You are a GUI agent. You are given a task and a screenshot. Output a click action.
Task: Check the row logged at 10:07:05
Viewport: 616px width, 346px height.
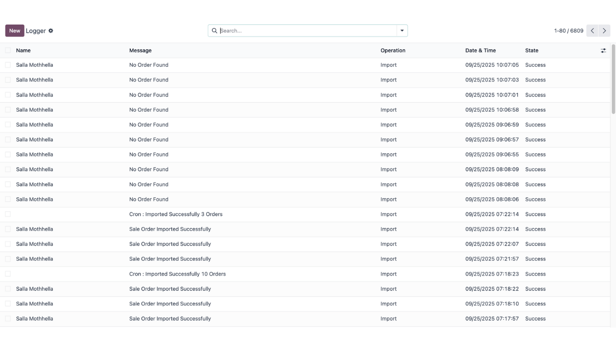click(8, 65)
